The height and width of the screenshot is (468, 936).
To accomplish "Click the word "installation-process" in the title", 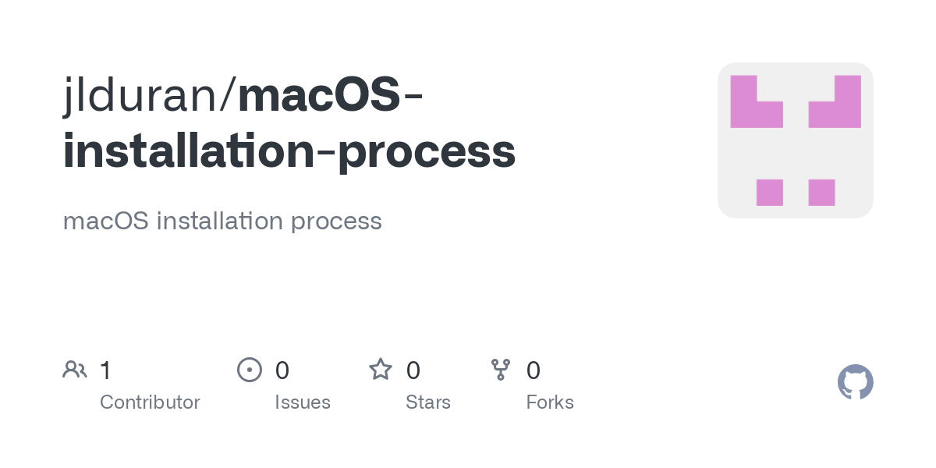I will coord(289,151).
